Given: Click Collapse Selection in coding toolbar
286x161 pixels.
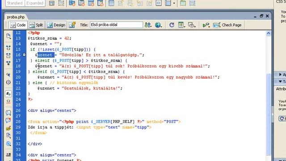Looking at the screenshot, I should [8, 55].
